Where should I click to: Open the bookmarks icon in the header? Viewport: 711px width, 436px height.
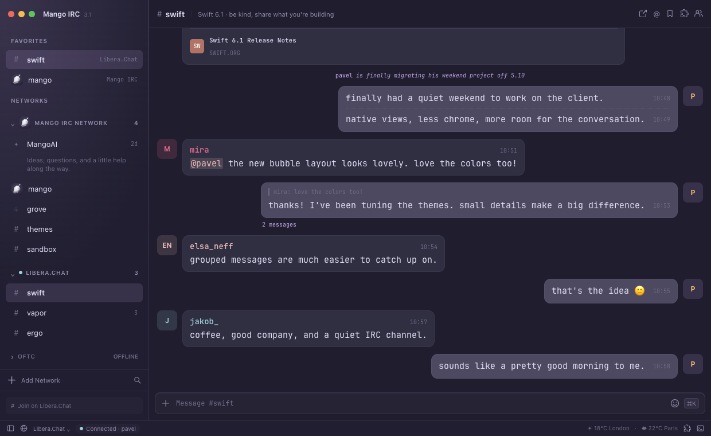coord(670,14)
